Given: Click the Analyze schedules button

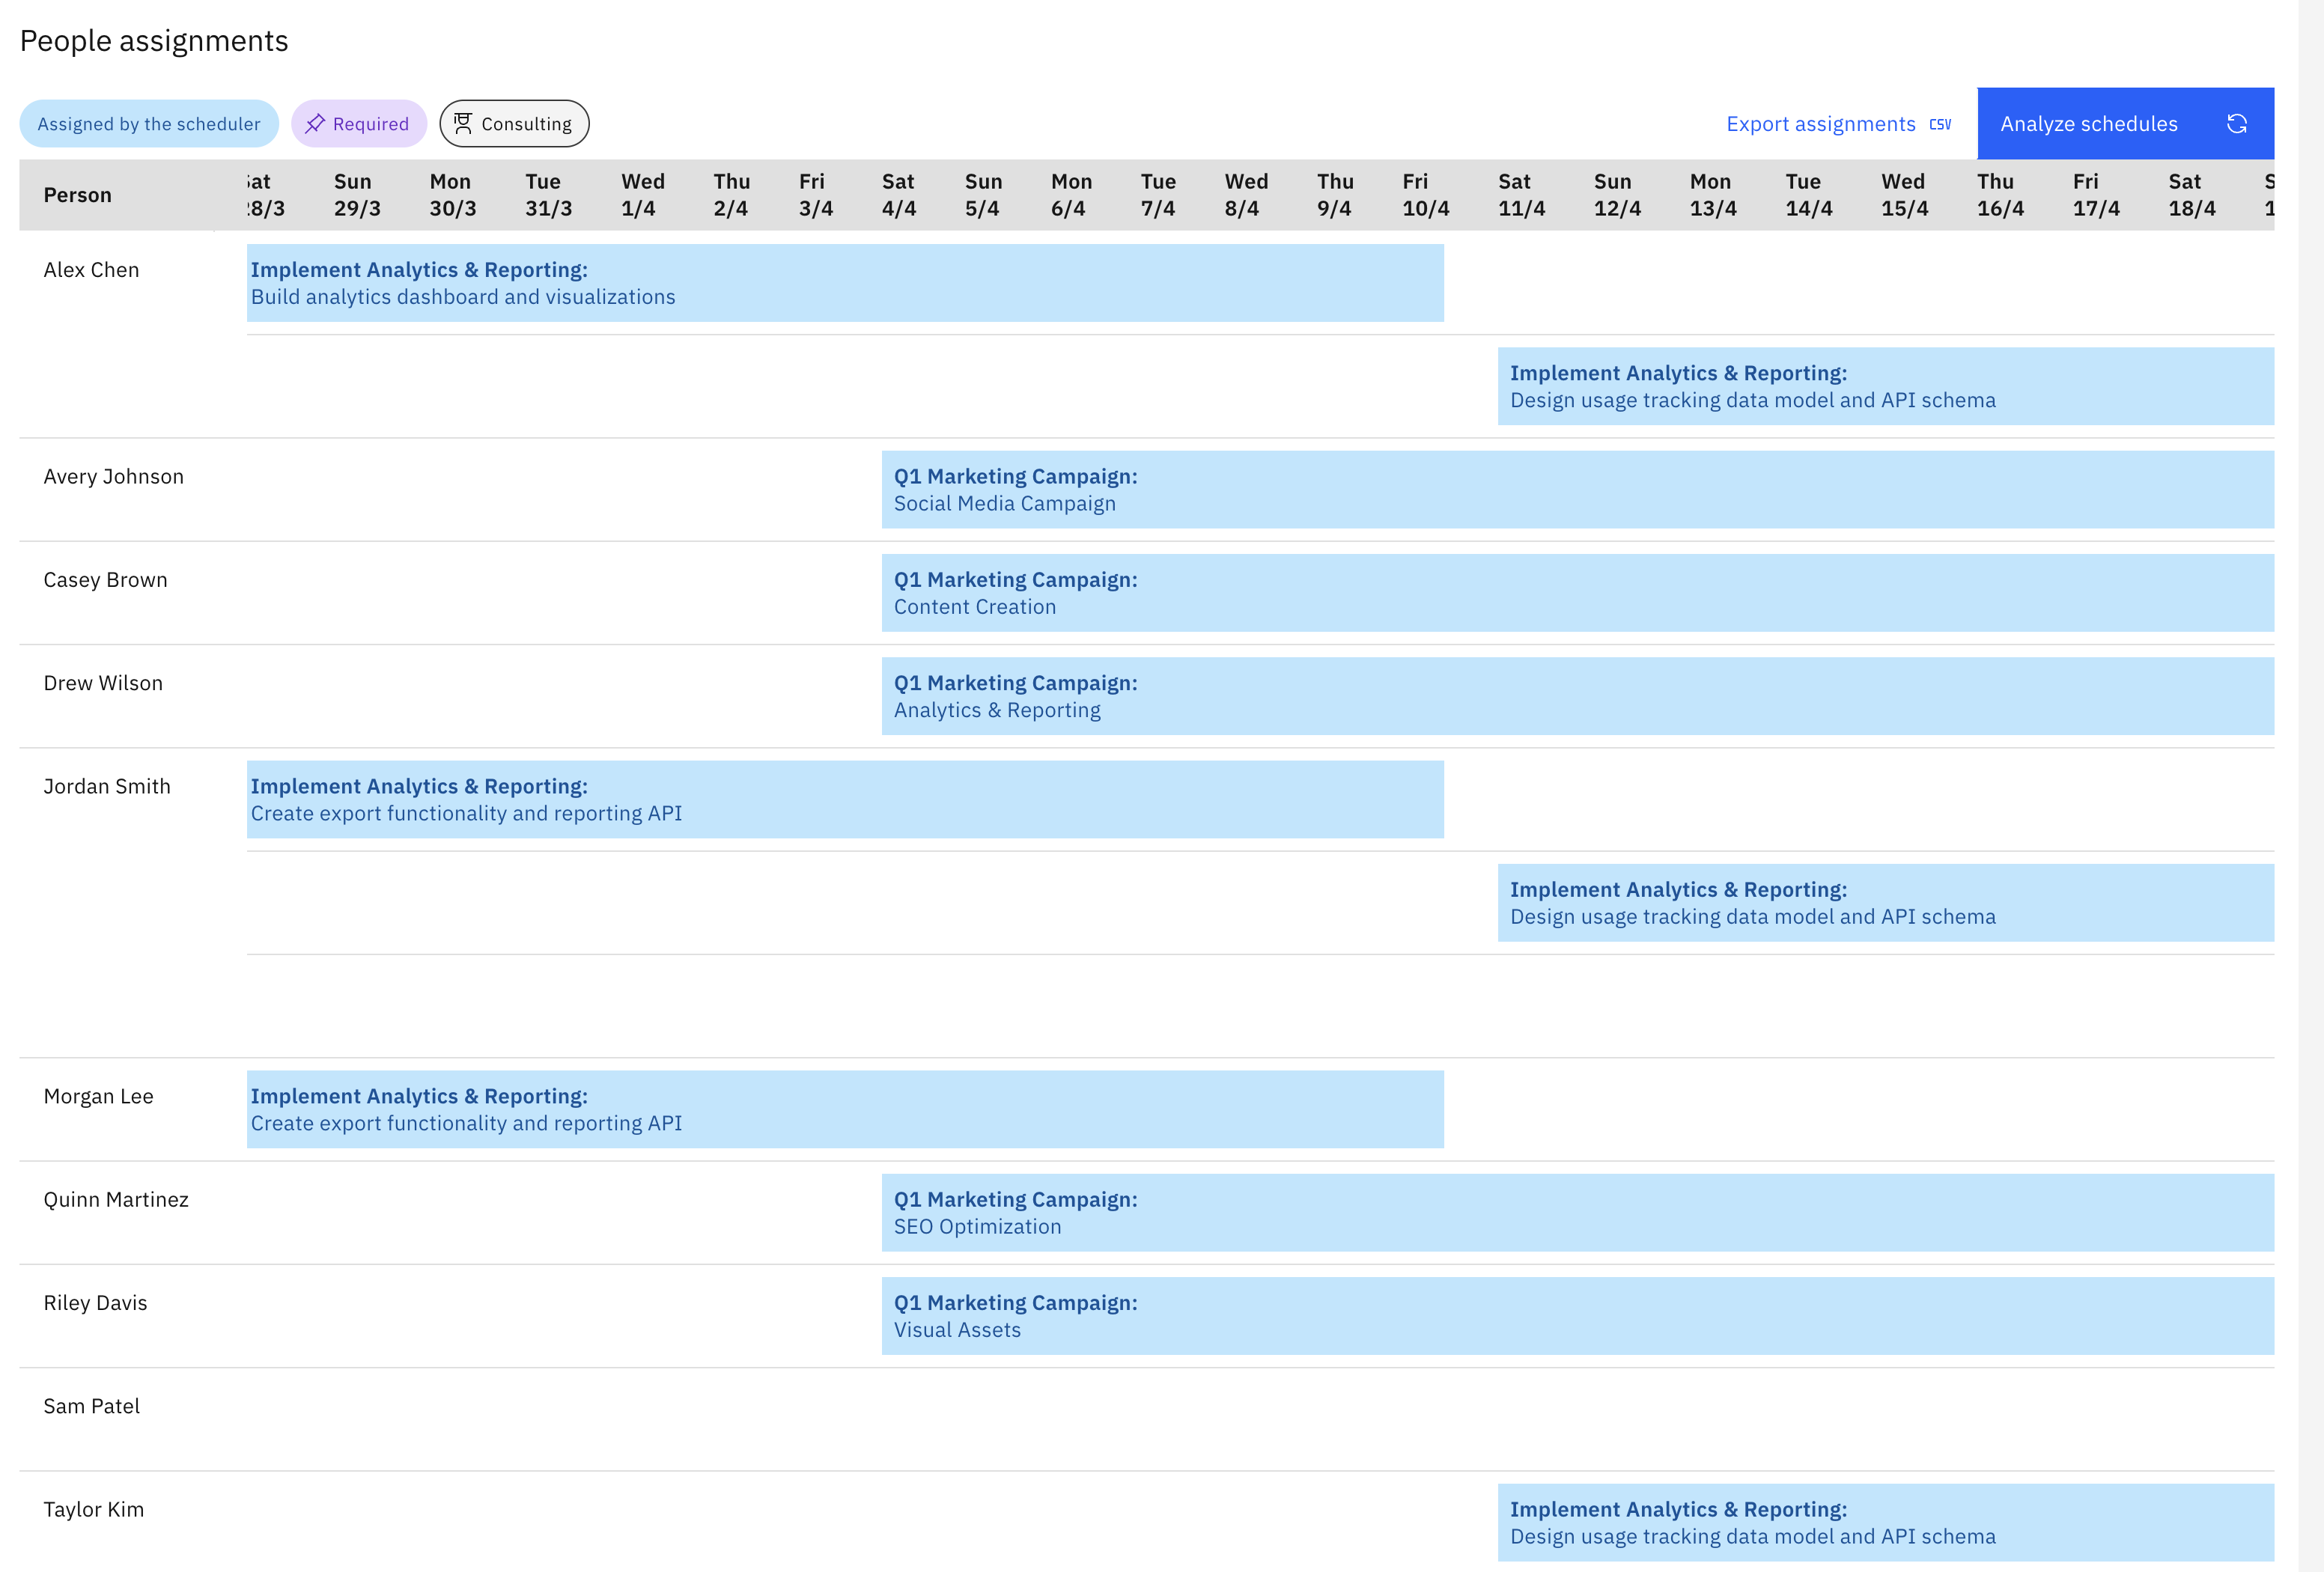Looking at the screenshot, I should coord(2125,123).
